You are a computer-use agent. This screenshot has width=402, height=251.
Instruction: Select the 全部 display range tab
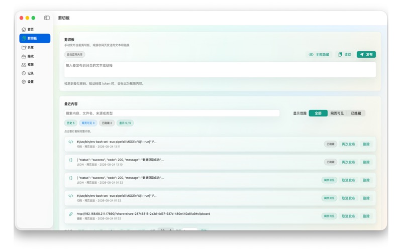click(318, 113)
